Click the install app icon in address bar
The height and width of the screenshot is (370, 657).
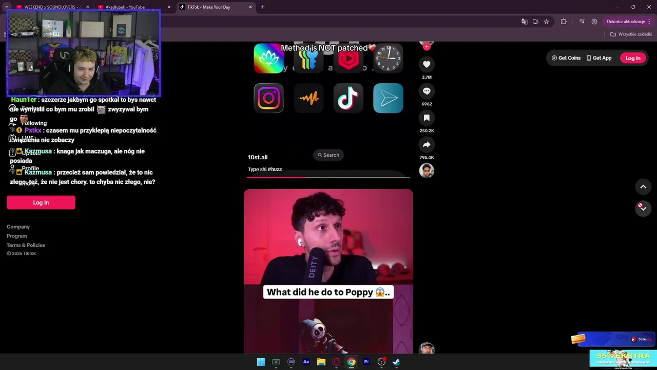click(535, 22)
